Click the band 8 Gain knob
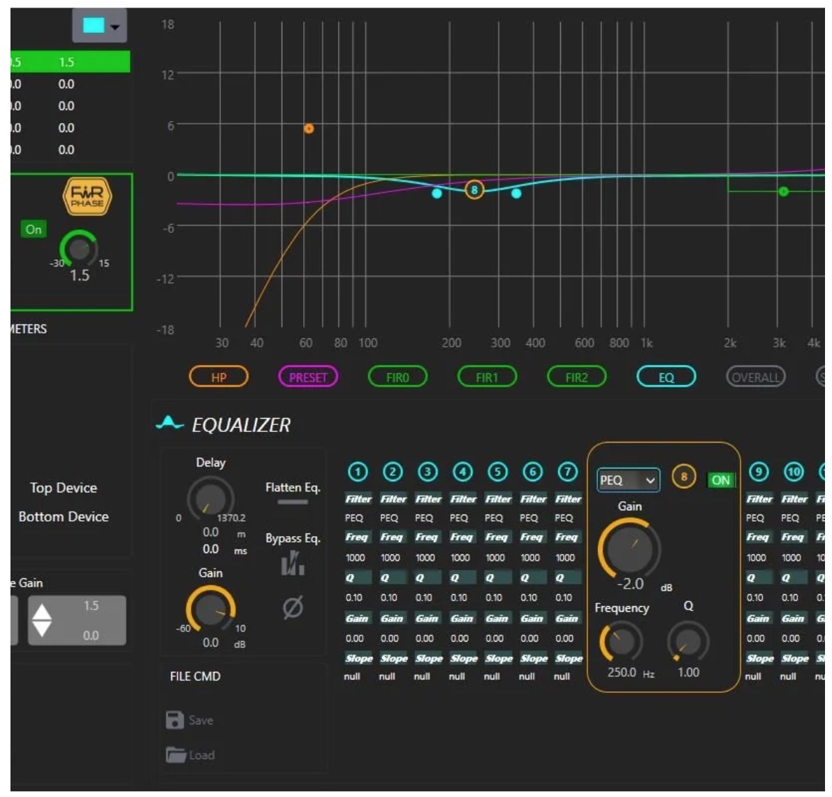This screenshot has width=832, height=797. 629,548
